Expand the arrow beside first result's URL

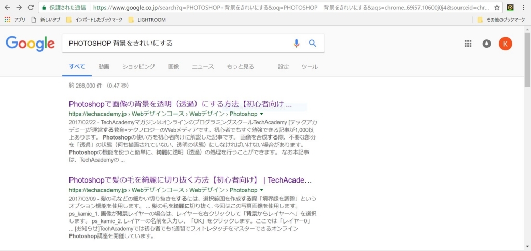[261, 114]
